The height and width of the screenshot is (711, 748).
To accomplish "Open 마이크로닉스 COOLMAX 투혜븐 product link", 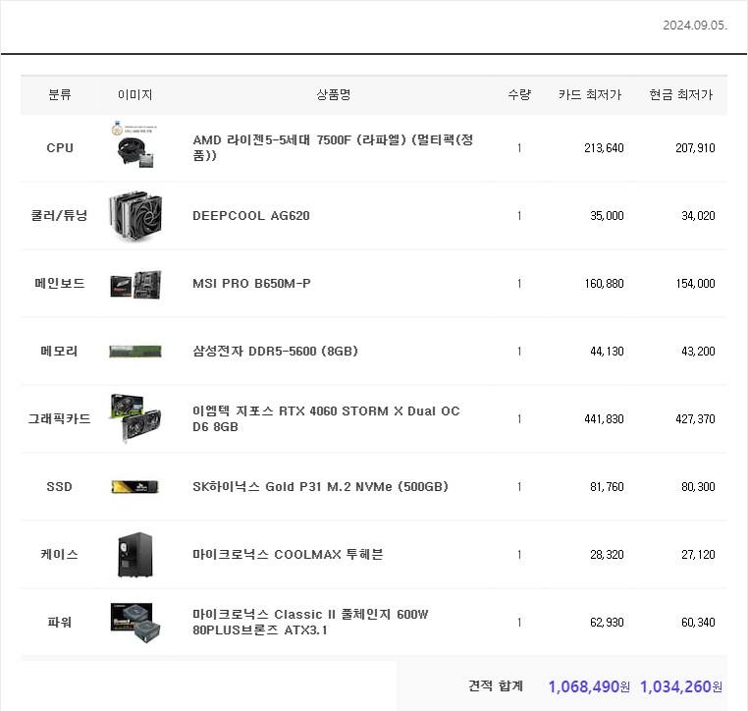I will (288, 554).
